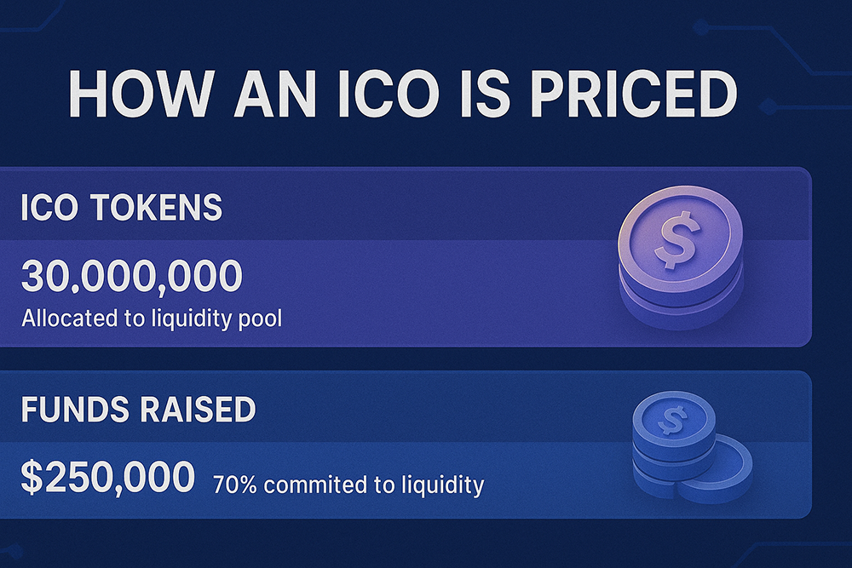This screenshot has width=852, height=568.
Task: Click the "ICO TOKENS" heading
Action: pos(123,208)
